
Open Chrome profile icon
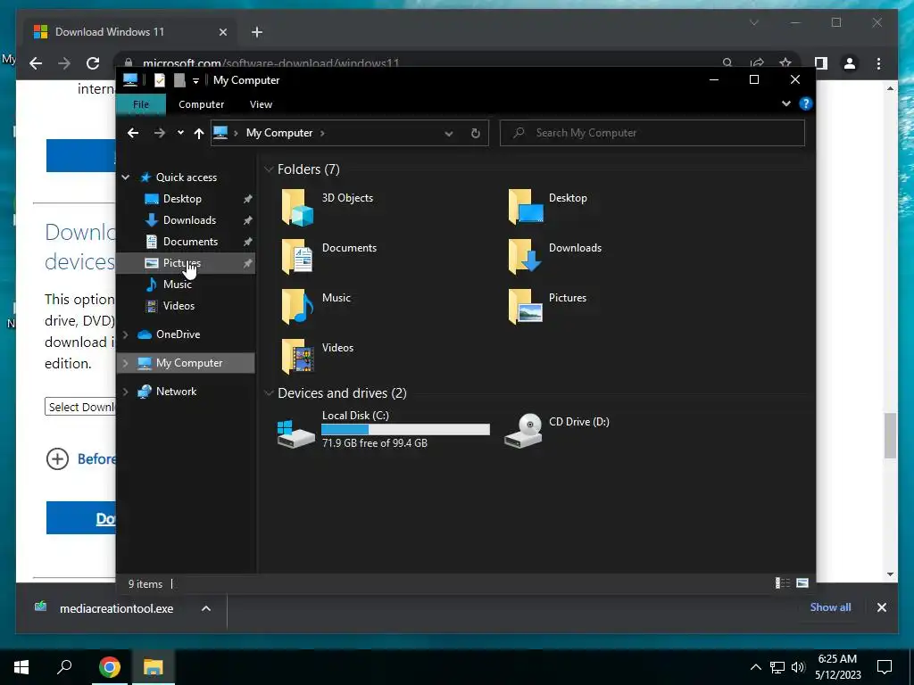[850, 63]
